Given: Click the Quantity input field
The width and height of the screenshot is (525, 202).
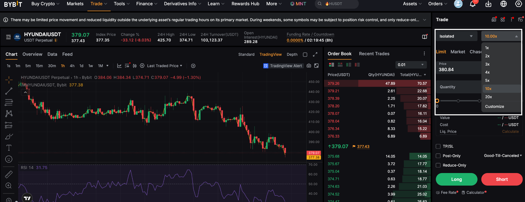Looking at the screenshot, I should point(459,87).
